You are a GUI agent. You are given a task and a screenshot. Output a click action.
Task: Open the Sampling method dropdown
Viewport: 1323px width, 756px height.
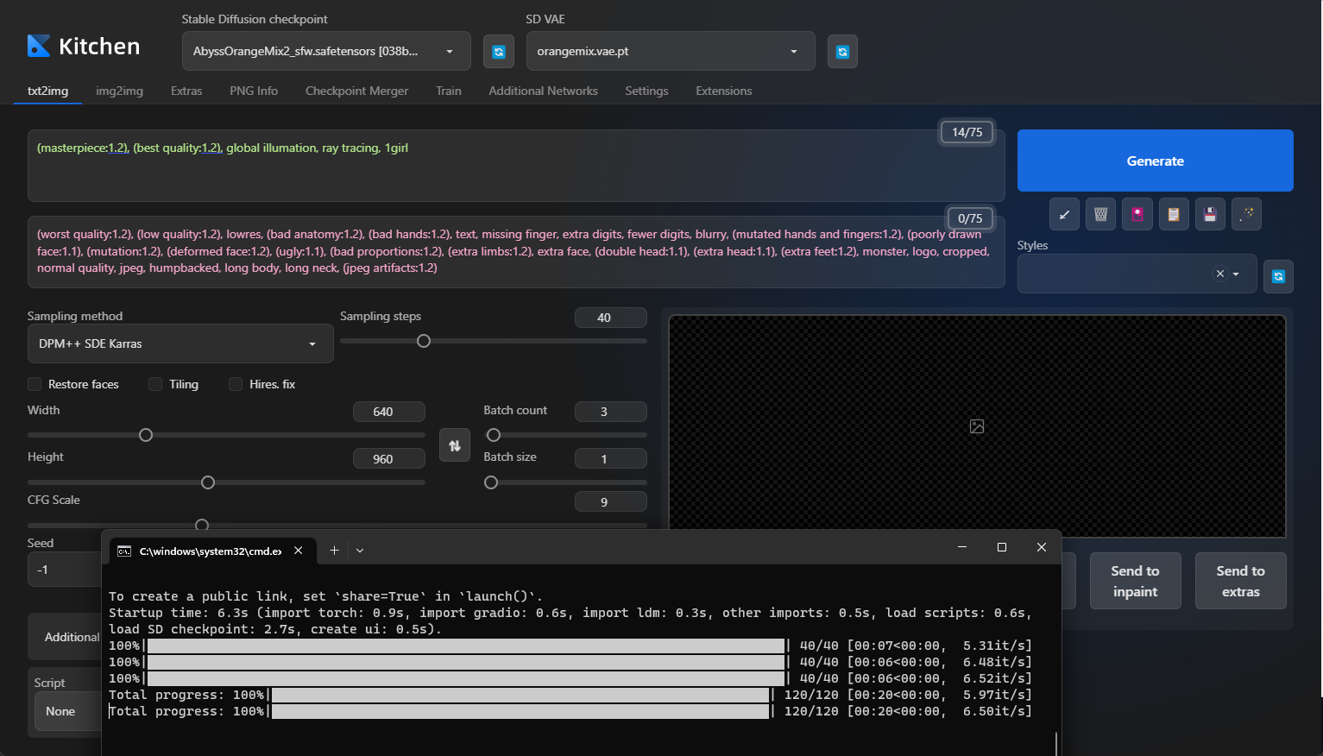pos(180,343)
